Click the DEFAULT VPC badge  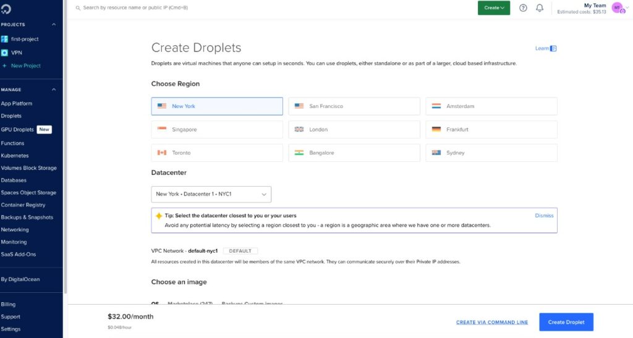point(240,251)
